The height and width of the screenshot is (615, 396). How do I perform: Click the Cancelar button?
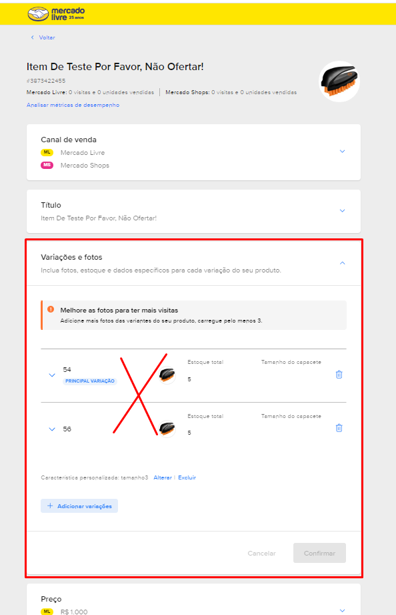pos(261,554)
